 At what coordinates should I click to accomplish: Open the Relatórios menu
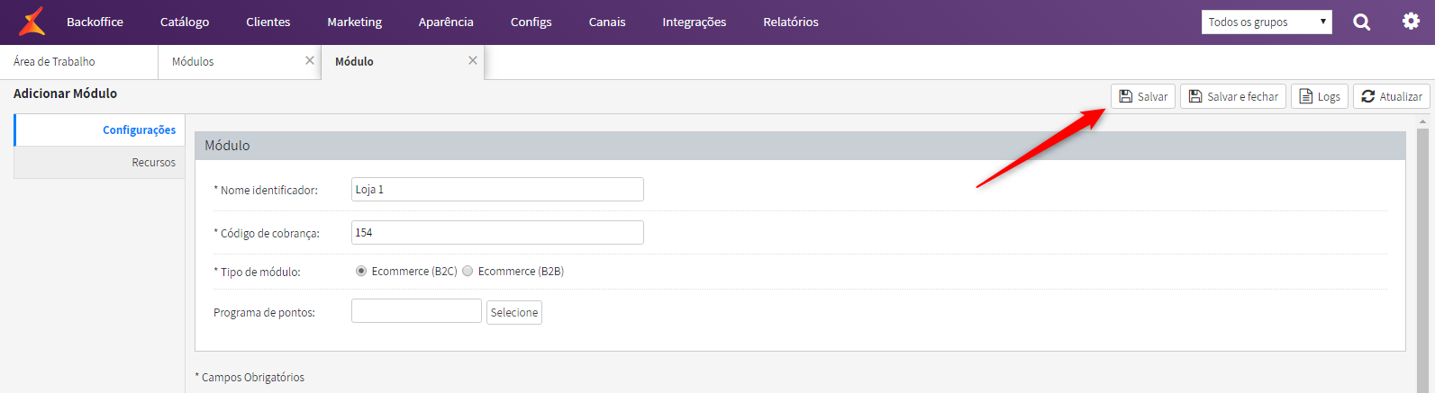click(791, 22)
